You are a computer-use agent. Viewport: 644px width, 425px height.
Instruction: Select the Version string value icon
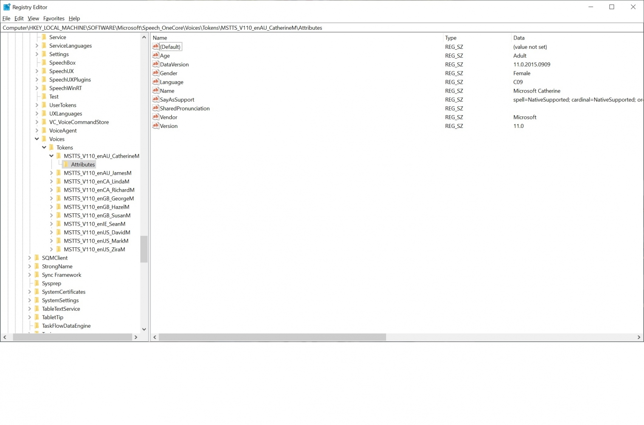coord(155,126)
